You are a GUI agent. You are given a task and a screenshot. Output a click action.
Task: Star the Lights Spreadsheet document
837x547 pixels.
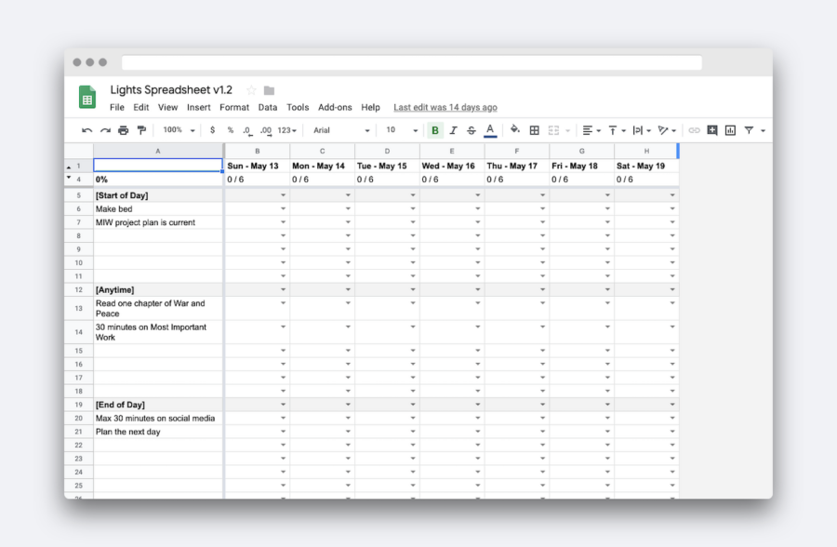pos(251,90)
